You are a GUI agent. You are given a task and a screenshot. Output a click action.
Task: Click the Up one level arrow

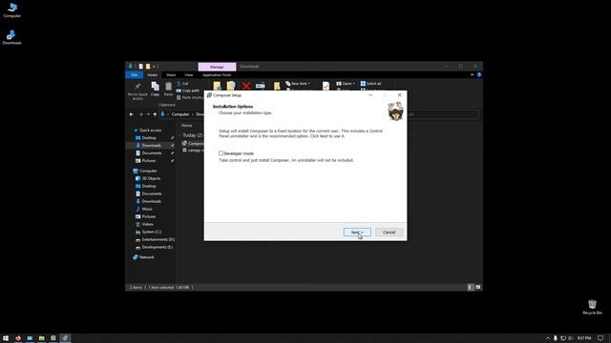[x=155, y=114]
